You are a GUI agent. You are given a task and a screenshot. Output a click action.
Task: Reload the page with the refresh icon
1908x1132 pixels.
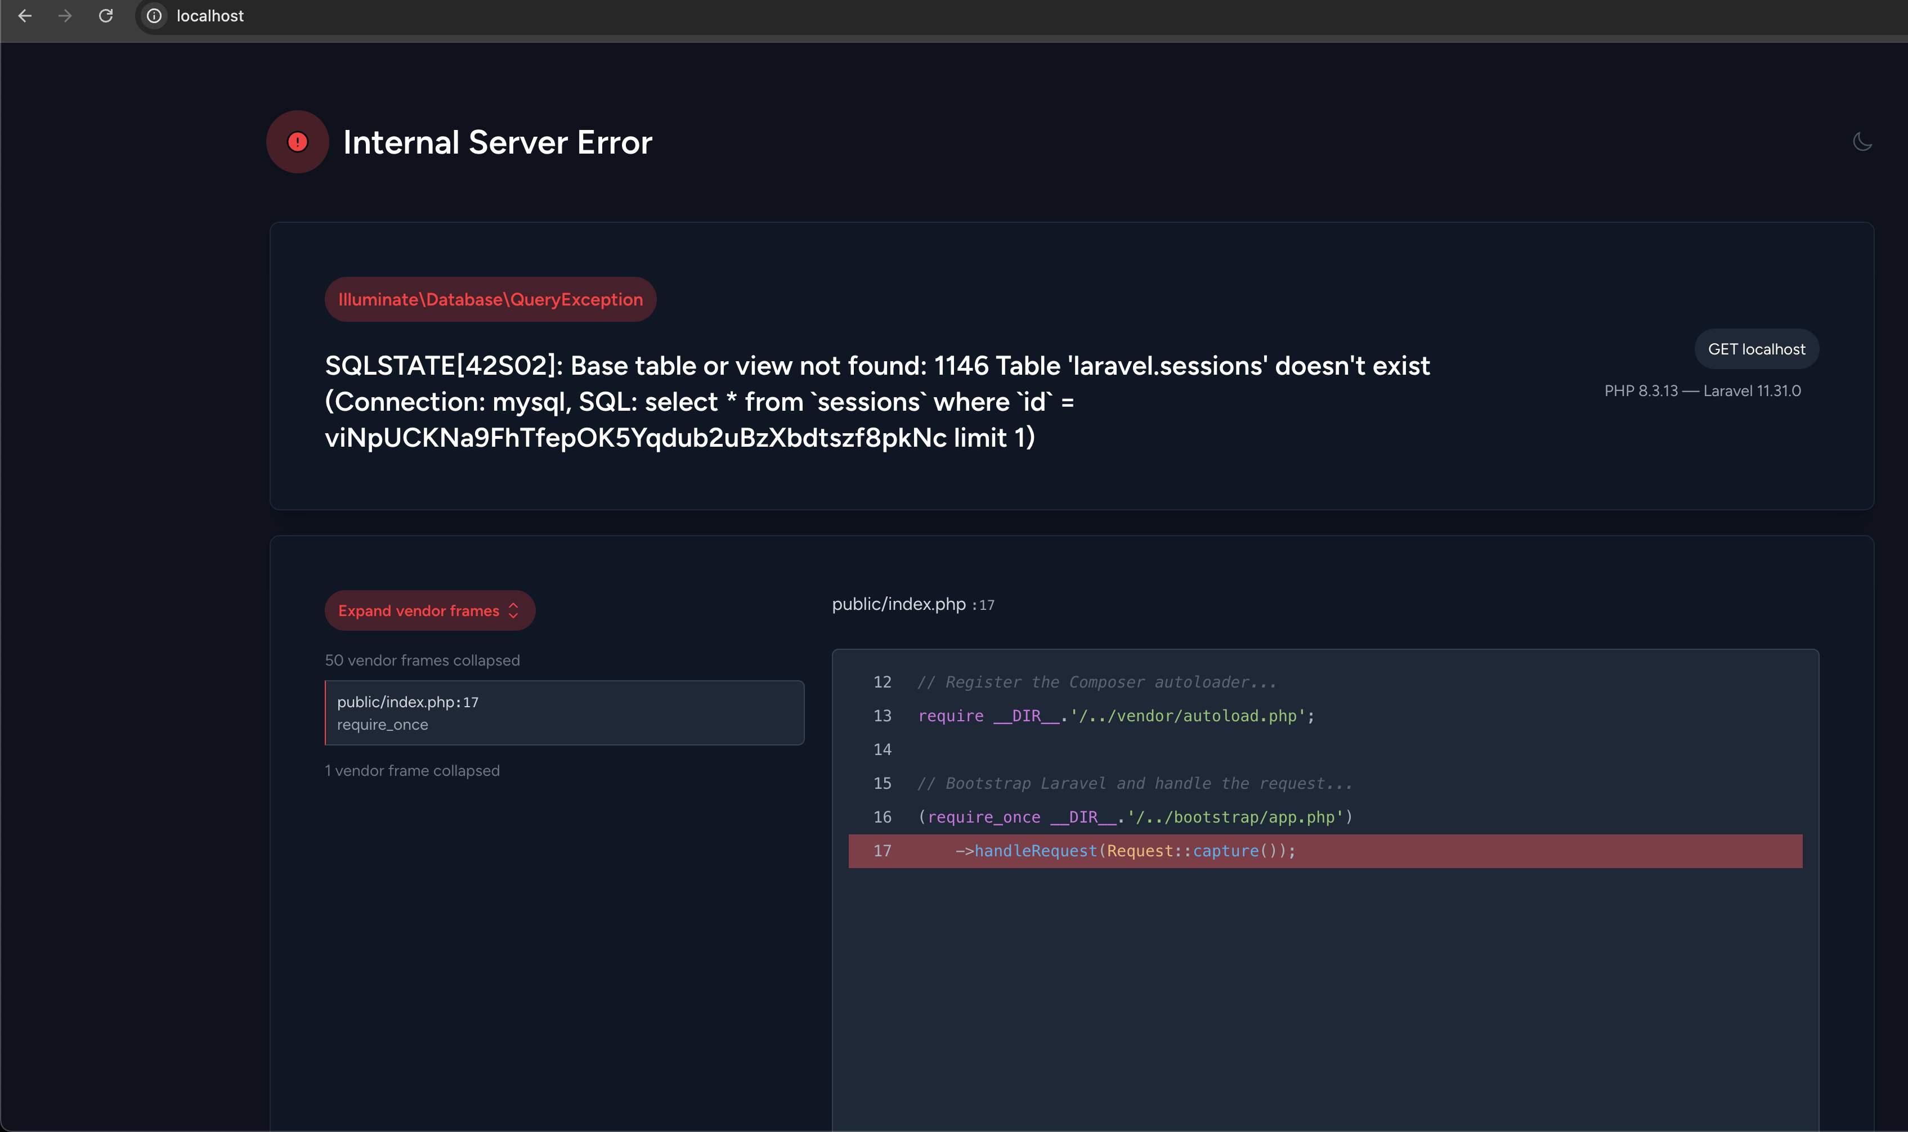coord(107,15)
